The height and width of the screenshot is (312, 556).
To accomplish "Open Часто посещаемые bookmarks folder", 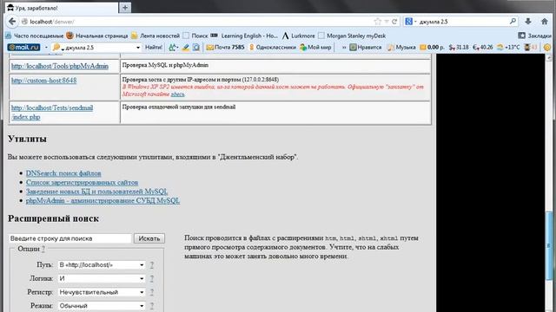I will (x=35, y=36).
